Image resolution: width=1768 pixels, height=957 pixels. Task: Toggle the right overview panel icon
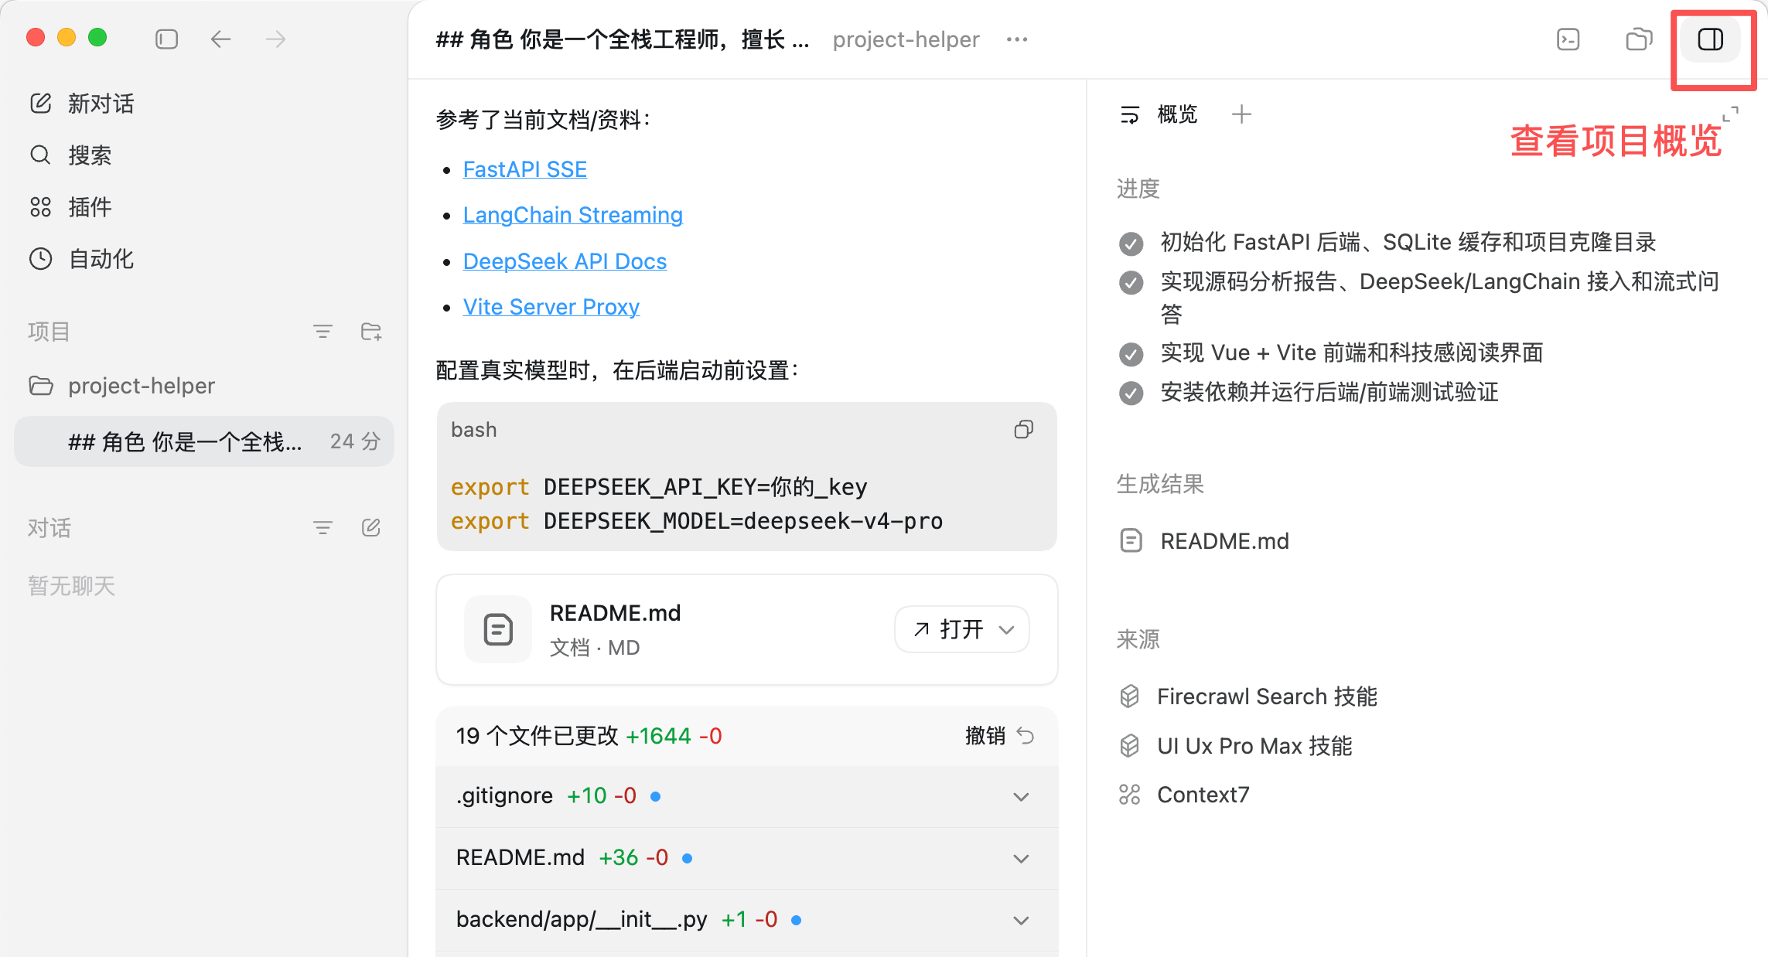pos(1710,39)
